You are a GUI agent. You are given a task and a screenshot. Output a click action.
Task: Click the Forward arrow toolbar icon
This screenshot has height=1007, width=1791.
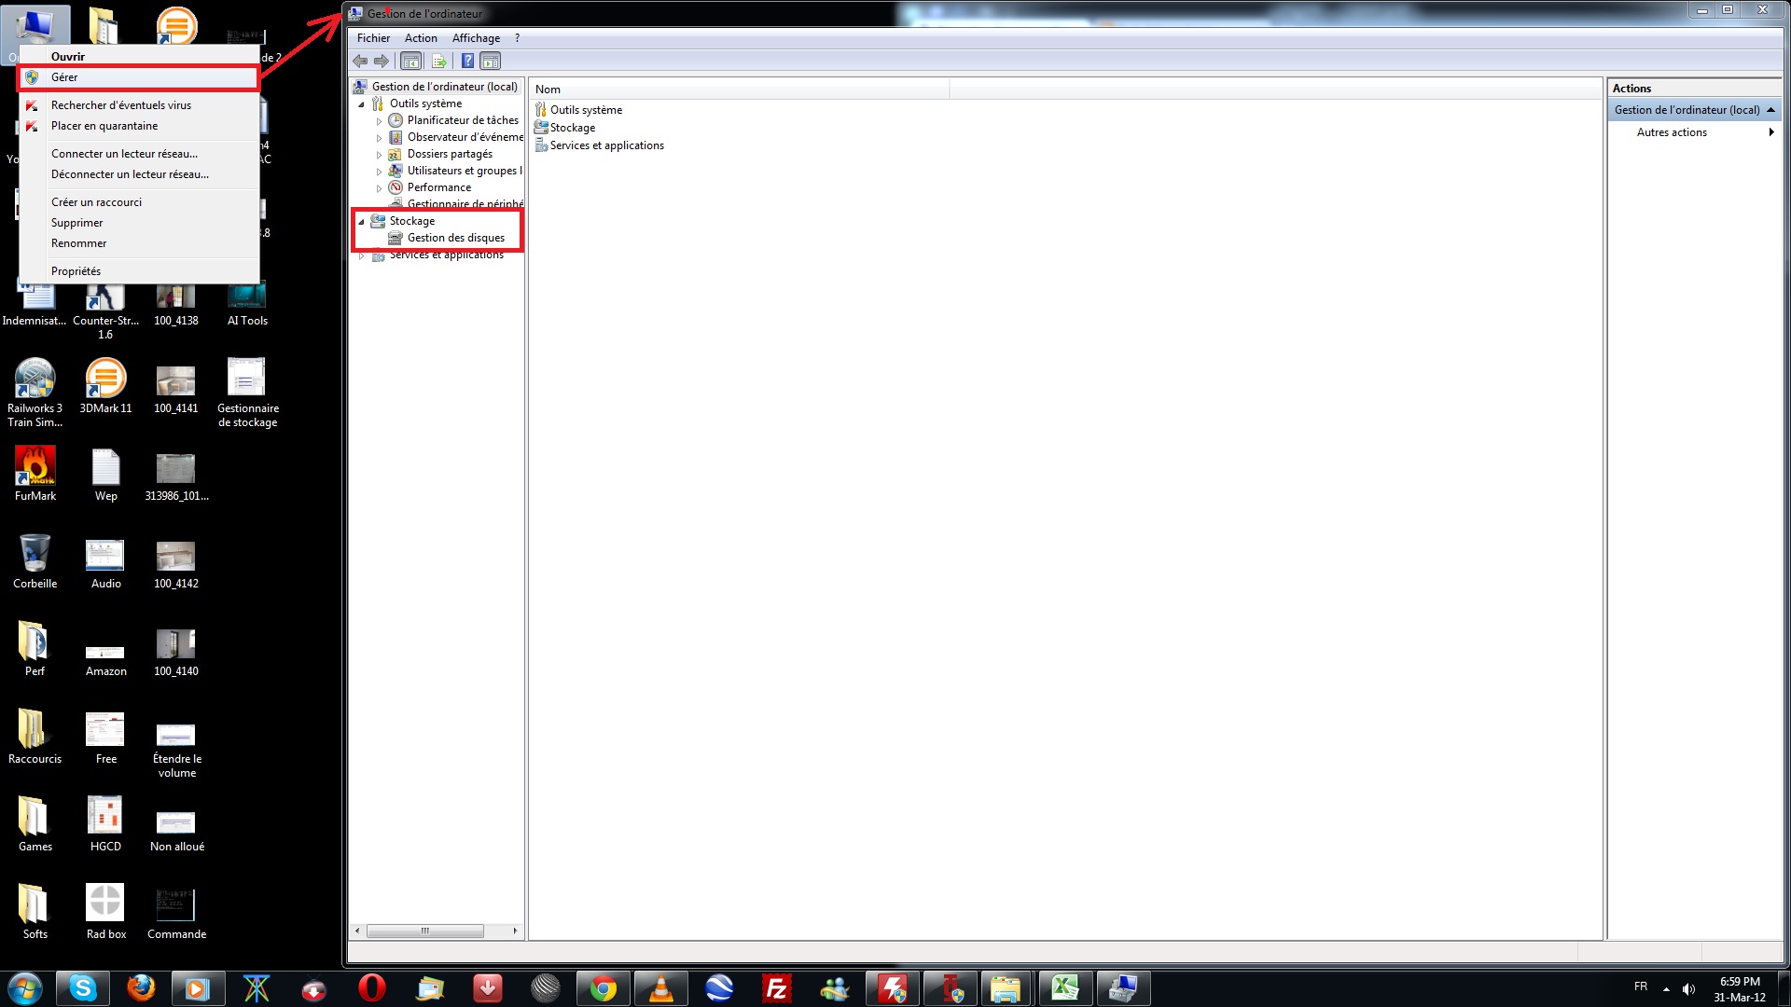pos(381,62)
